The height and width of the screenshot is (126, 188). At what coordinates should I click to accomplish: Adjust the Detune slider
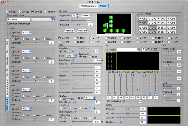[83, 76]
